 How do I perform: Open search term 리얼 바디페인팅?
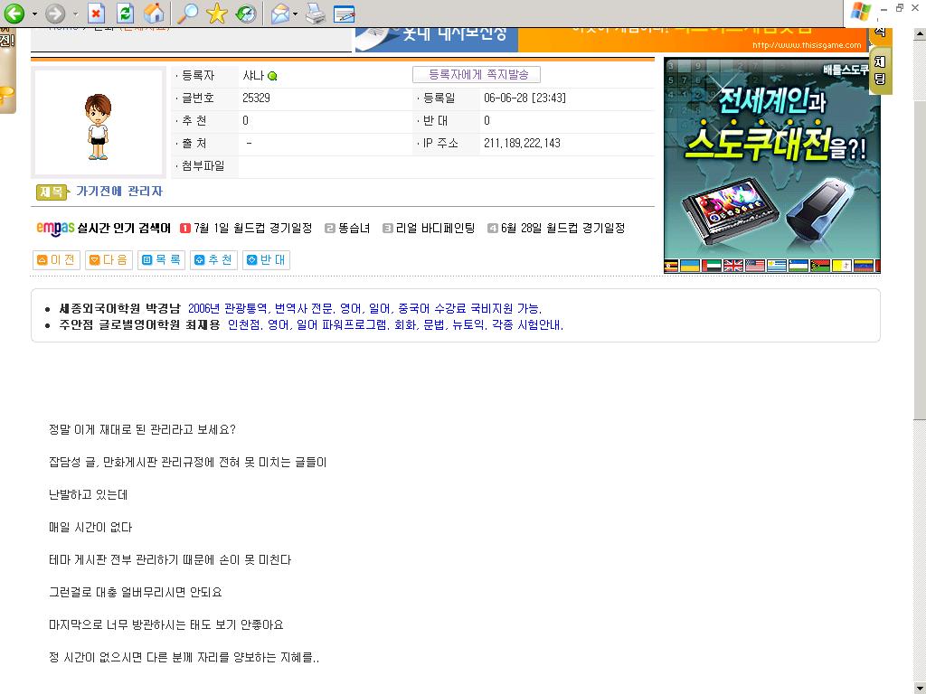coord(435,228)
